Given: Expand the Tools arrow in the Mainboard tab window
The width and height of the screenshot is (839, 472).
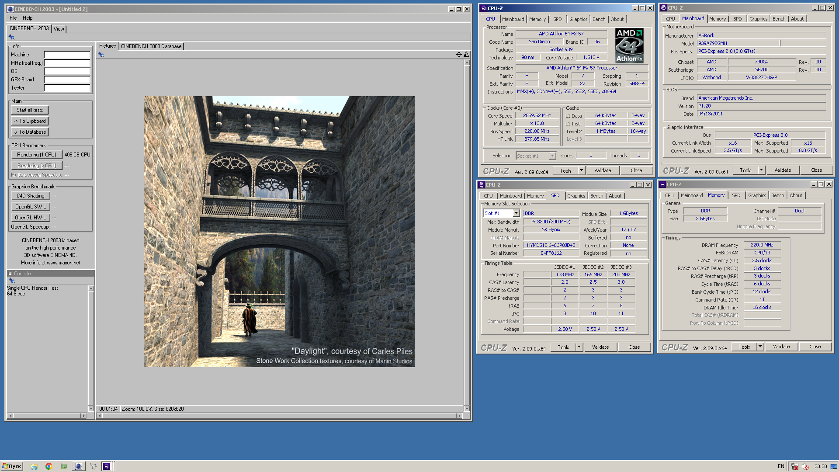Looking at the screenshot, I should pos(761,170).
